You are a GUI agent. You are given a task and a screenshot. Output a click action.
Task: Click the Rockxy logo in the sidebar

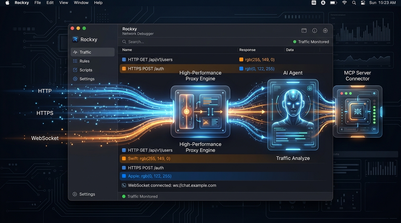tap(75, 39)
